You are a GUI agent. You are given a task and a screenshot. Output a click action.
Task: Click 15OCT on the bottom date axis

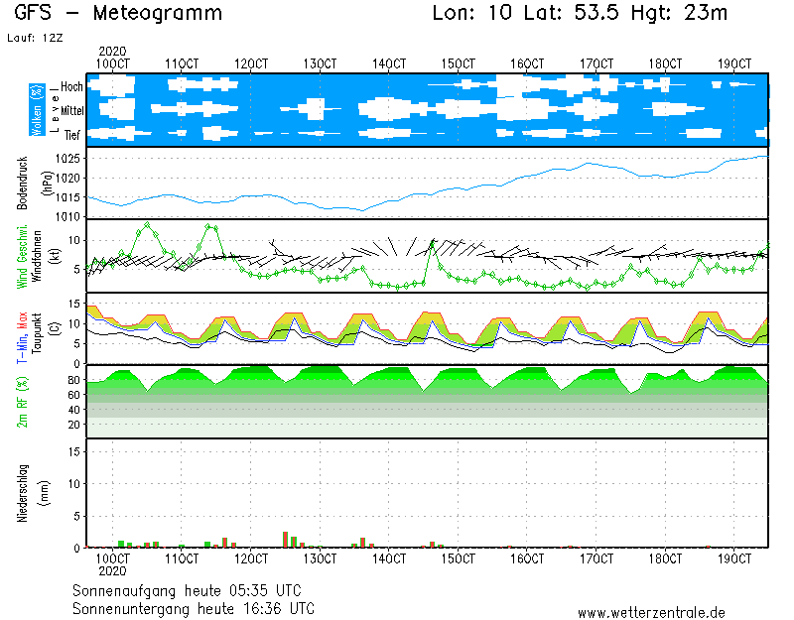coord(459,558)
